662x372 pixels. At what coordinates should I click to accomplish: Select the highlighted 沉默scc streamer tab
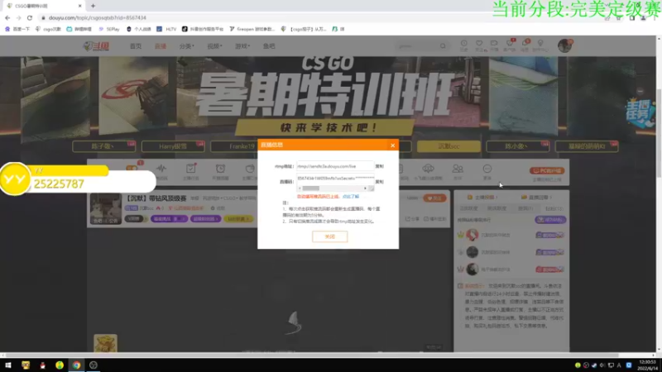tap(449, 146)
